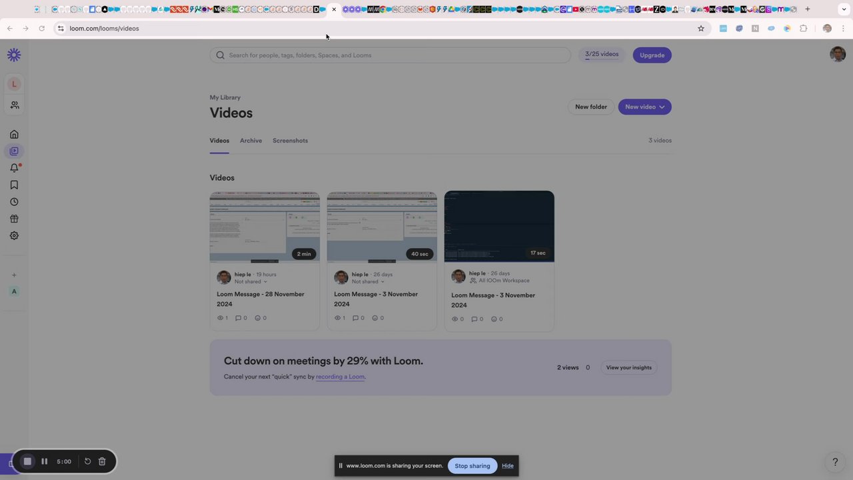Stop the Loom recording with the stop button
Screen dimensions: 853x480
(27, 461)
